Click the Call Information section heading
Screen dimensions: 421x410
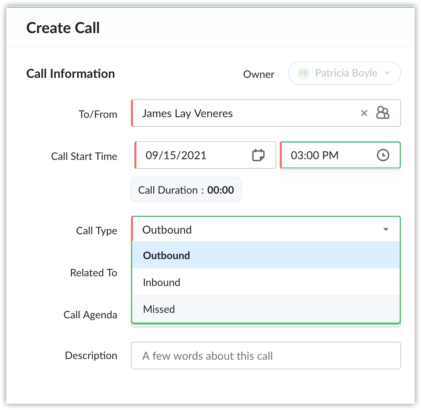(71, 74)
